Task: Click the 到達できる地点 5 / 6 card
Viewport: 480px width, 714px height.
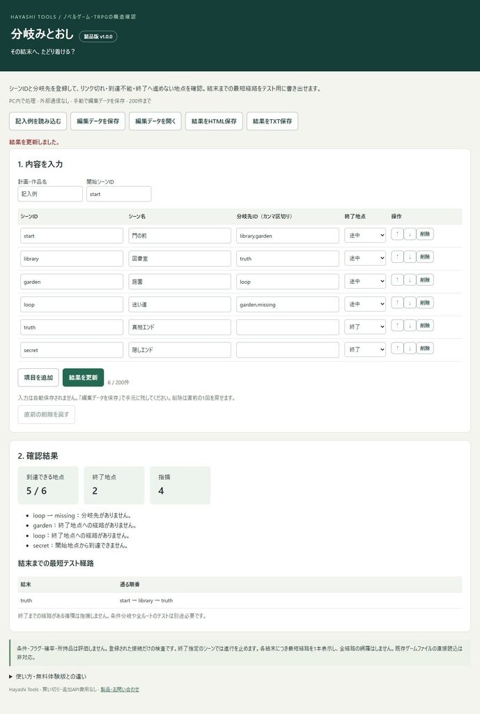Action: pos(48,485)
